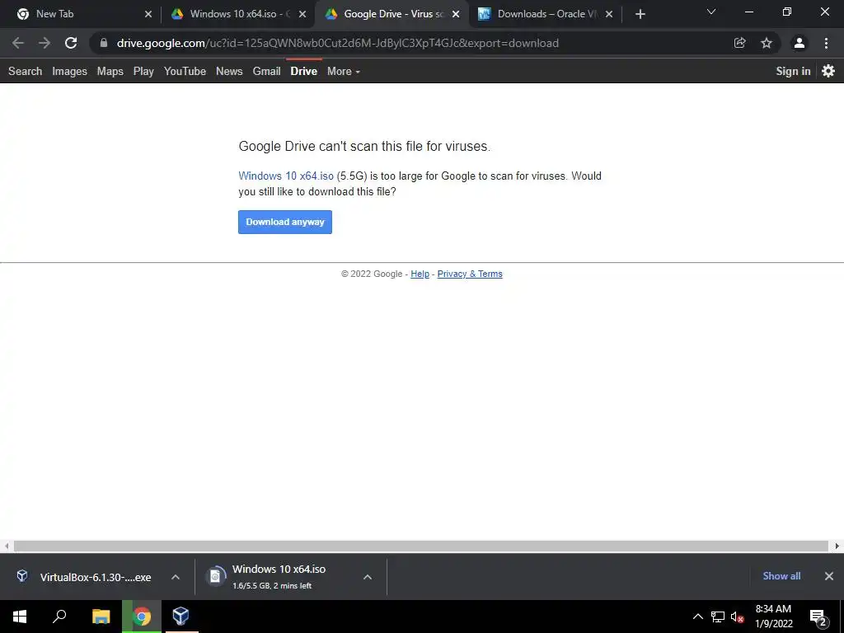Switch to the Windows 10 x64.iso tab
This screenshot has height=633, width=844.
[237, 14]
